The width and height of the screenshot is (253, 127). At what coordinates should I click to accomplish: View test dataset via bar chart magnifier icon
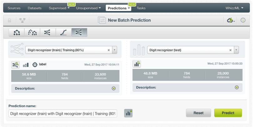(137, 64)
